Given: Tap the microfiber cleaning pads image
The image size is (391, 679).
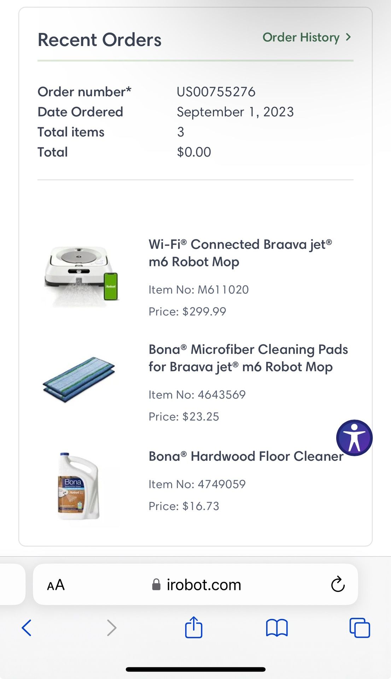Looking at the screenshot, I should 79,380.
